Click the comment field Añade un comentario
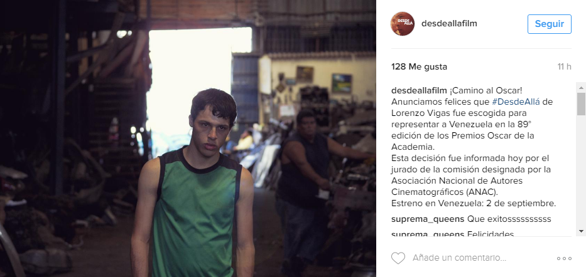 459,258
